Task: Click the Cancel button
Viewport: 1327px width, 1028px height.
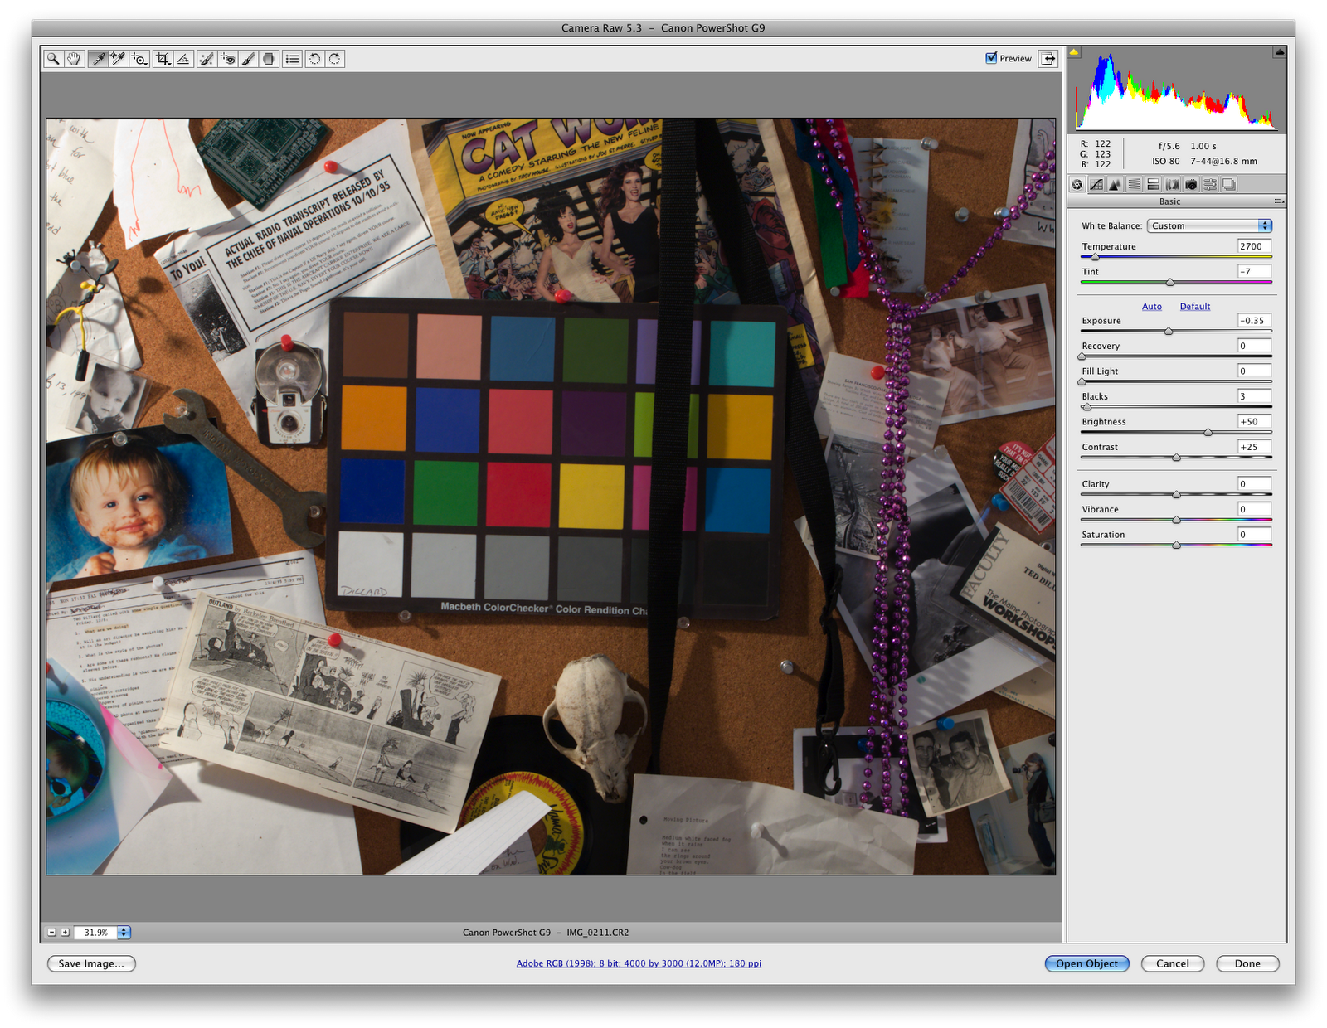Action: (1173, 963)
